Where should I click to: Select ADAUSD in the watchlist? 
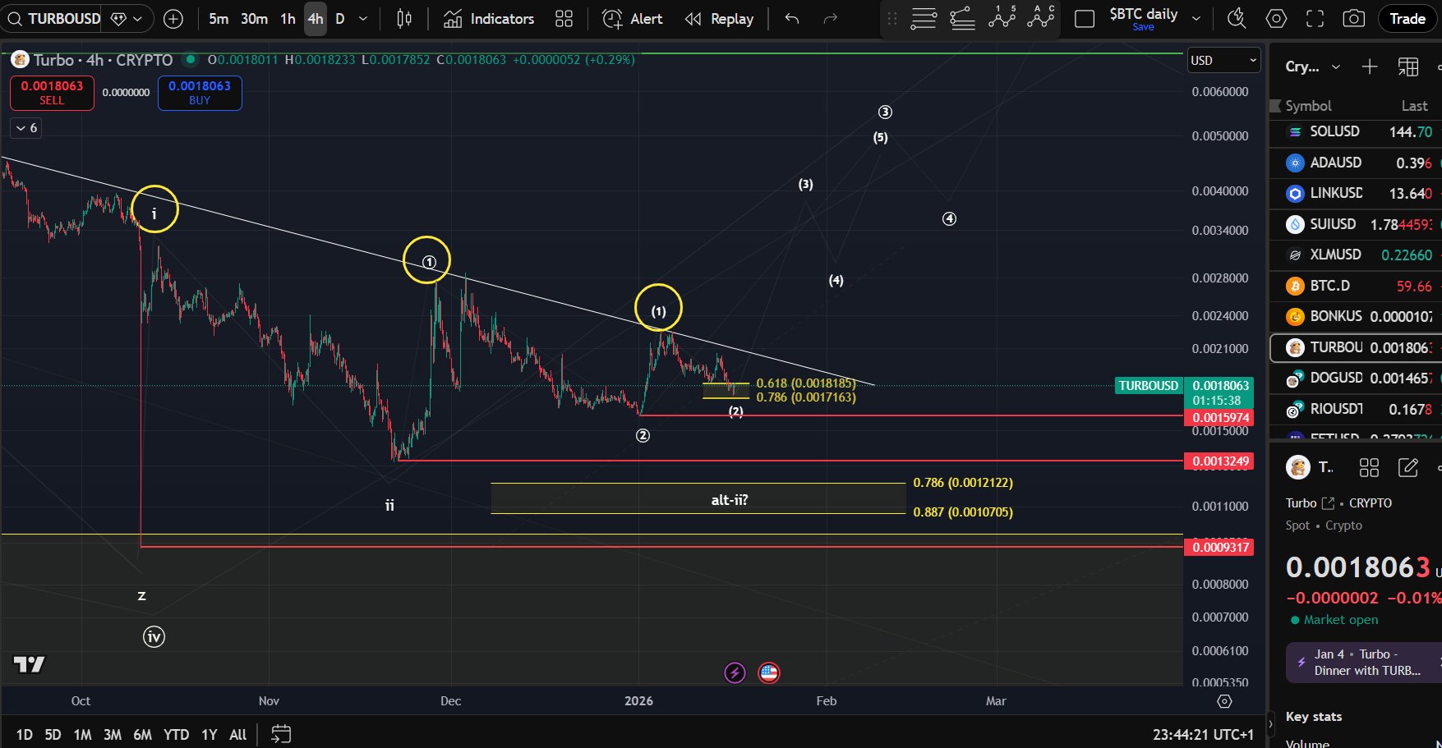pyautogui.click(x=1356, y=163)
